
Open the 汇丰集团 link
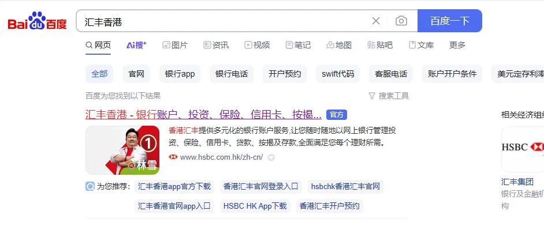[517, 182]
